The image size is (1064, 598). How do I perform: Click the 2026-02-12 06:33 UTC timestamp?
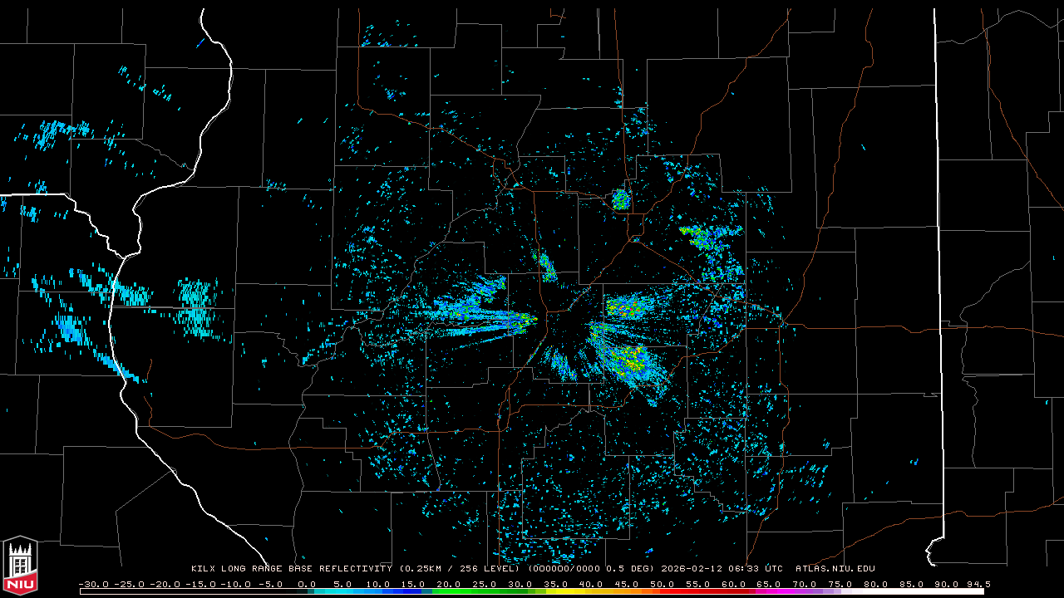coord(722,569)
